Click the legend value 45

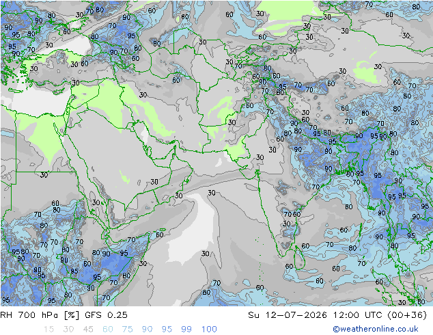88,330
